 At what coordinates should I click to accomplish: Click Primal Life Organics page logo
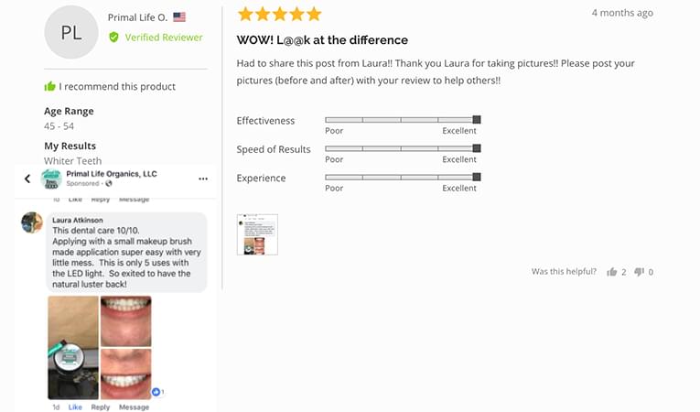pyautogui.click(x=51, y=178)
